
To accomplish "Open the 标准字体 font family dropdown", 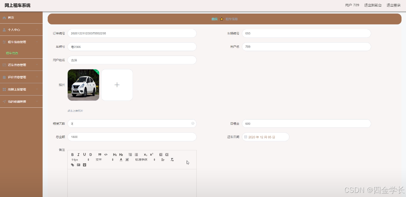I will [x=145, y=160].
